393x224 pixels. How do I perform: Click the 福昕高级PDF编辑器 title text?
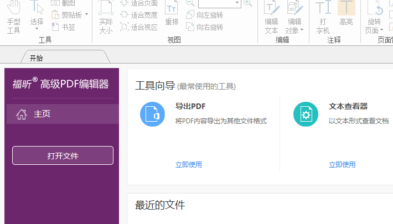pos(60,84)
